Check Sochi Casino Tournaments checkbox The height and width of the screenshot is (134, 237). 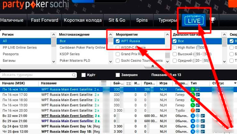click(118, 61)
